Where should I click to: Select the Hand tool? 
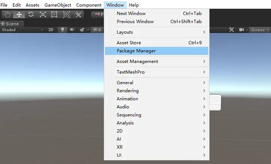point(8,15)
